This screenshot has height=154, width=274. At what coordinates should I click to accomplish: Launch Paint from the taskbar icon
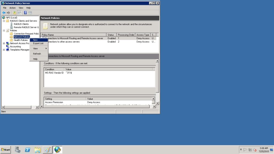click(x=47, y=150)
